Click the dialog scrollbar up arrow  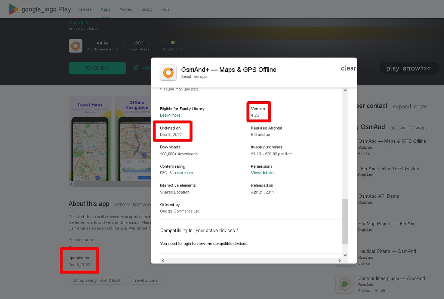[x=345, y=90]
